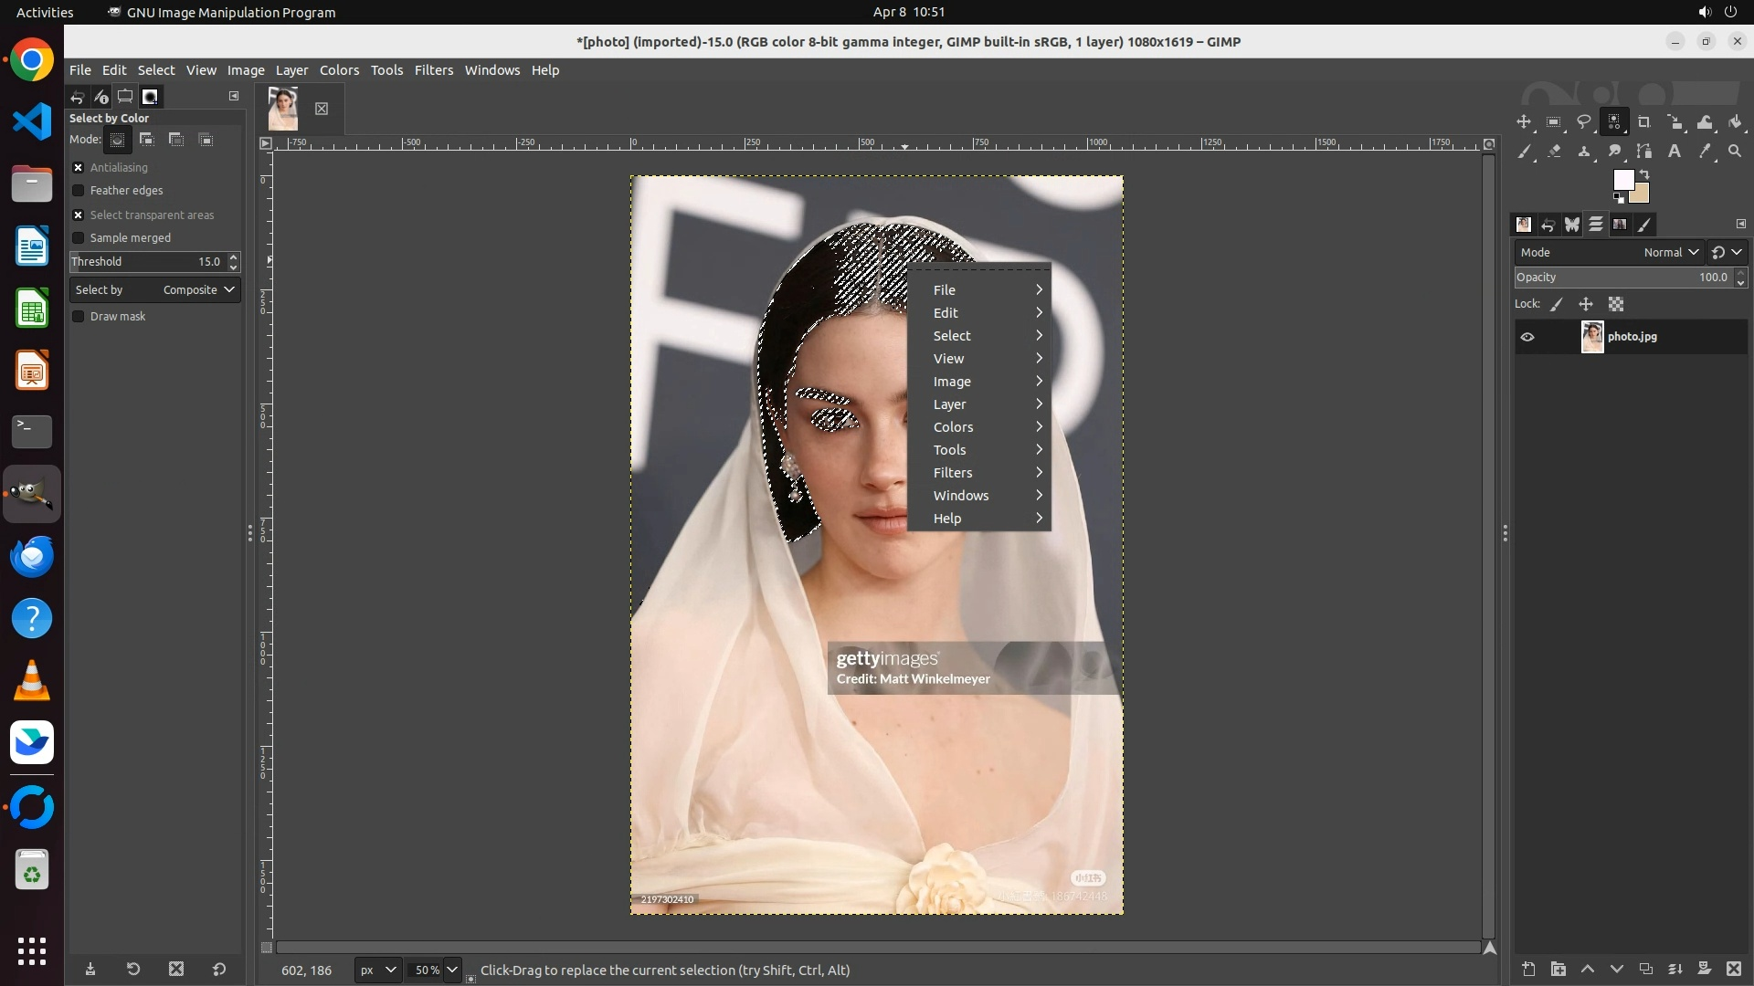Viewport: 1754px width, 986px height.
Task: Select the Eraser tool
Action: (x=1554, y=152)
